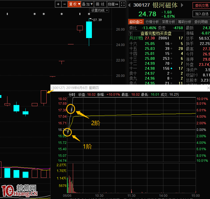The height and width of the screenshot is (199, 210).
Task: Click the question mark help icon
Action: pyautogui.click(x=131, y=33)
